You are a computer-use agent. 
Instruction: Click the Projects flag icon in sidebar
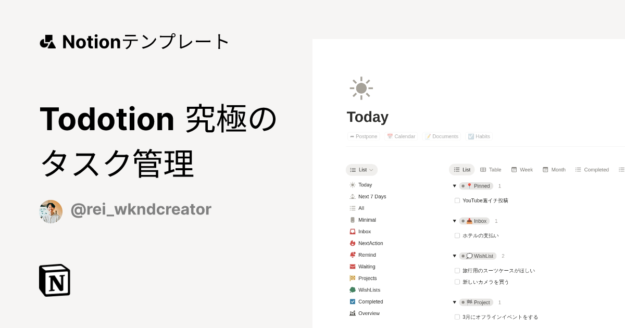[353, 278]
